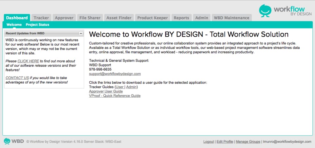
Task: Collapse the Recent Updates from WBD panel
Action: (81, 33)
